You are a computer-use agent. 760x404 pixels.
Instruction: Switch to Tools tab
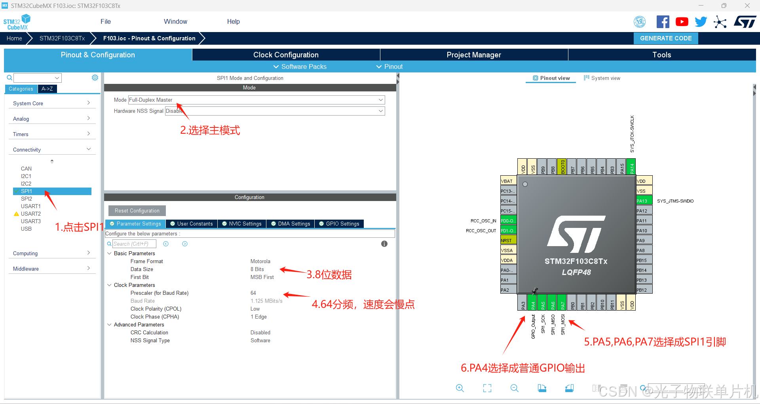(x=662, y=55)
